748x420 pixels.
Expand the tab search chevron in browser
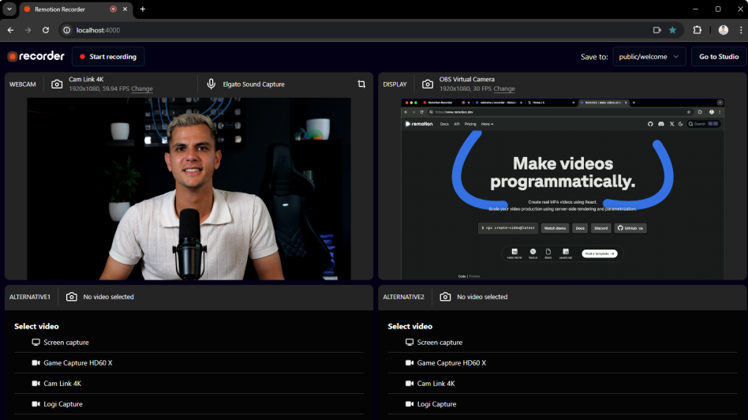click(9, 9)
